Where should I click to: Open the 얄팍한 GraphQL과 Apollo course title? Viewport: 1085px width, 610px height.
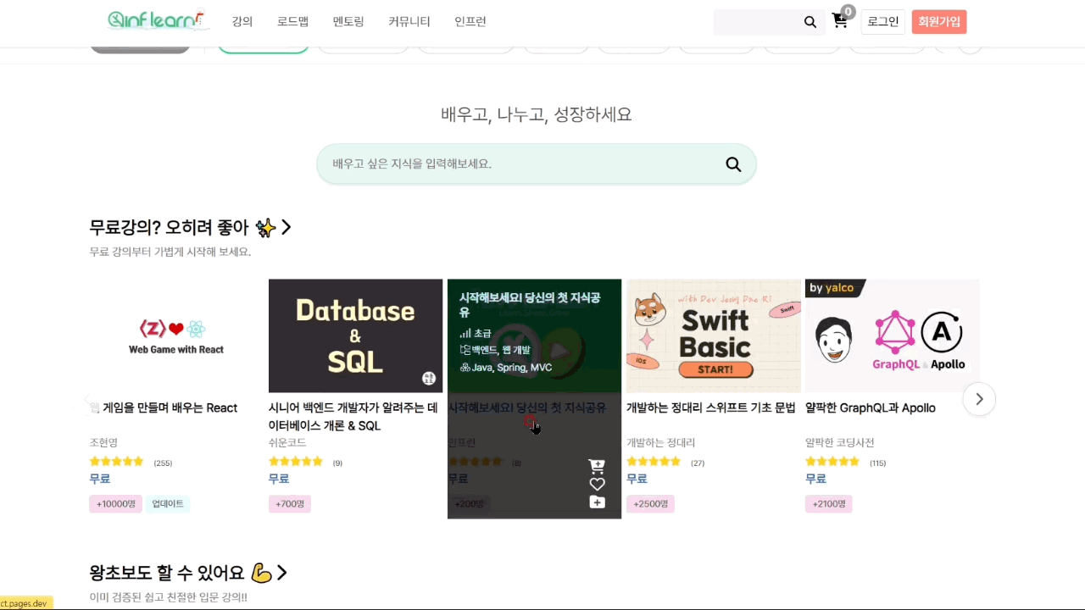(x=870, y=408)
